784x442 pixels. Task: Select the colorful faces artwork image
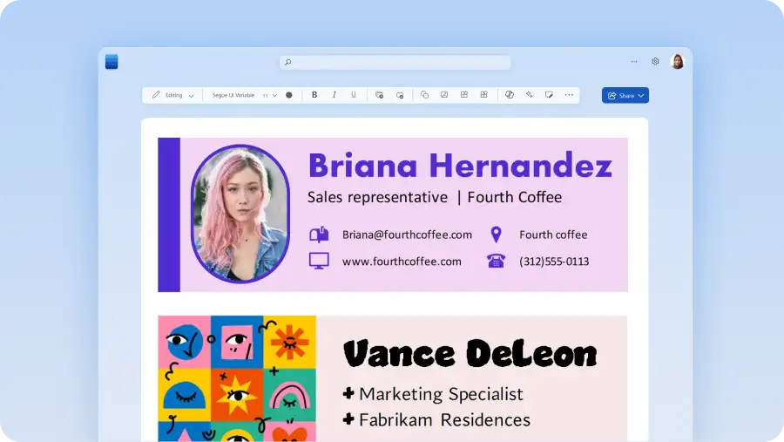[237, 378]
